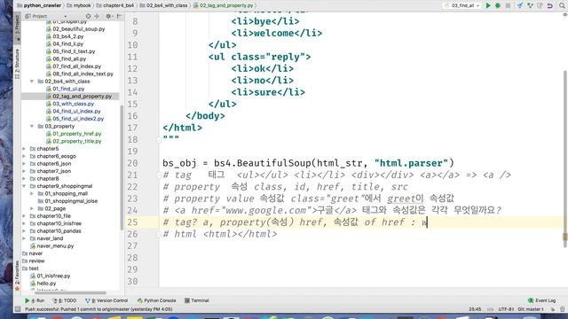Viewport: 568px width, 319px height.
Task: Open the 2: Favorites star panel
Action: pos(17,276)
